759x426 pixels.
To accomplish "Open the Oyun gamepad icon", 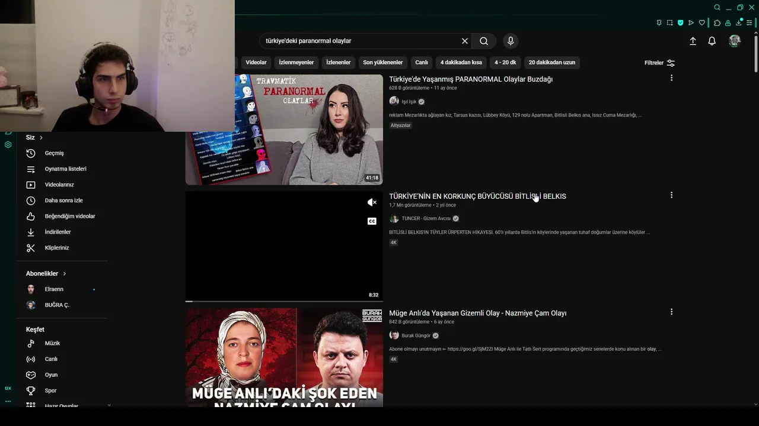I will tap(31, 375).
